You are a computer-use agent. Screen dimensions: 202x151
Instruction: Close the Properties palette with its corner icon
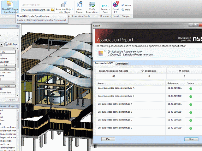pos(18,26)
